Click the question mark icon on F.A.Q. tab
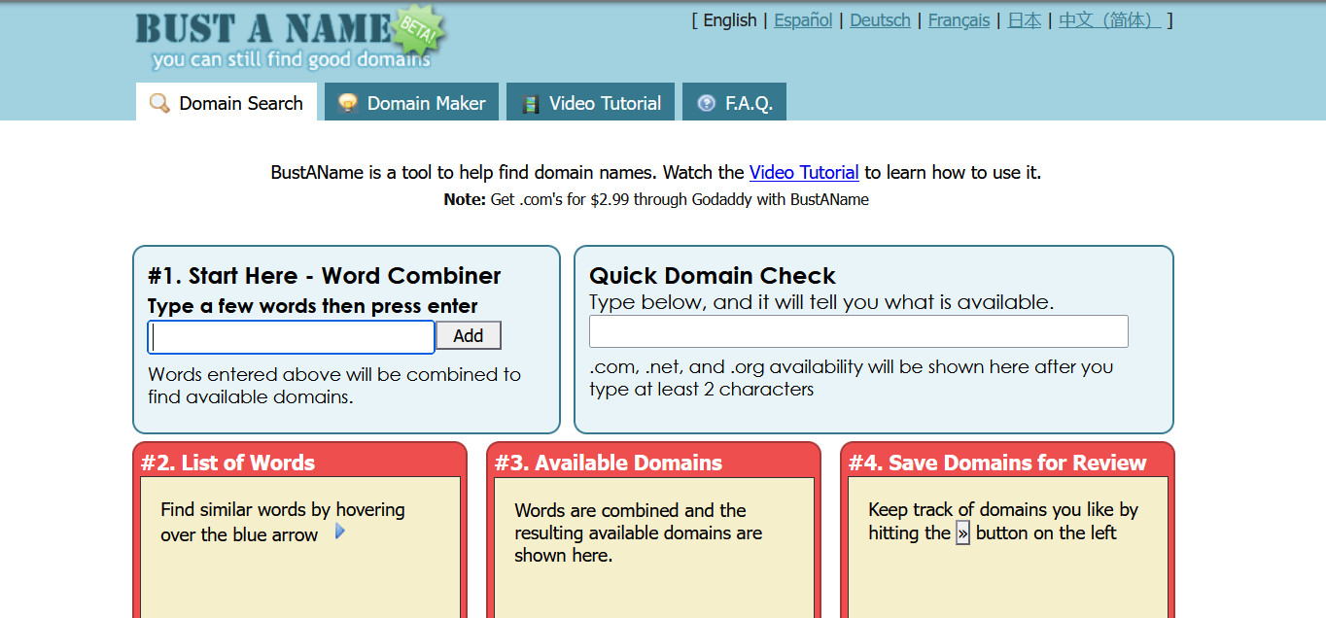 [707, 103]
